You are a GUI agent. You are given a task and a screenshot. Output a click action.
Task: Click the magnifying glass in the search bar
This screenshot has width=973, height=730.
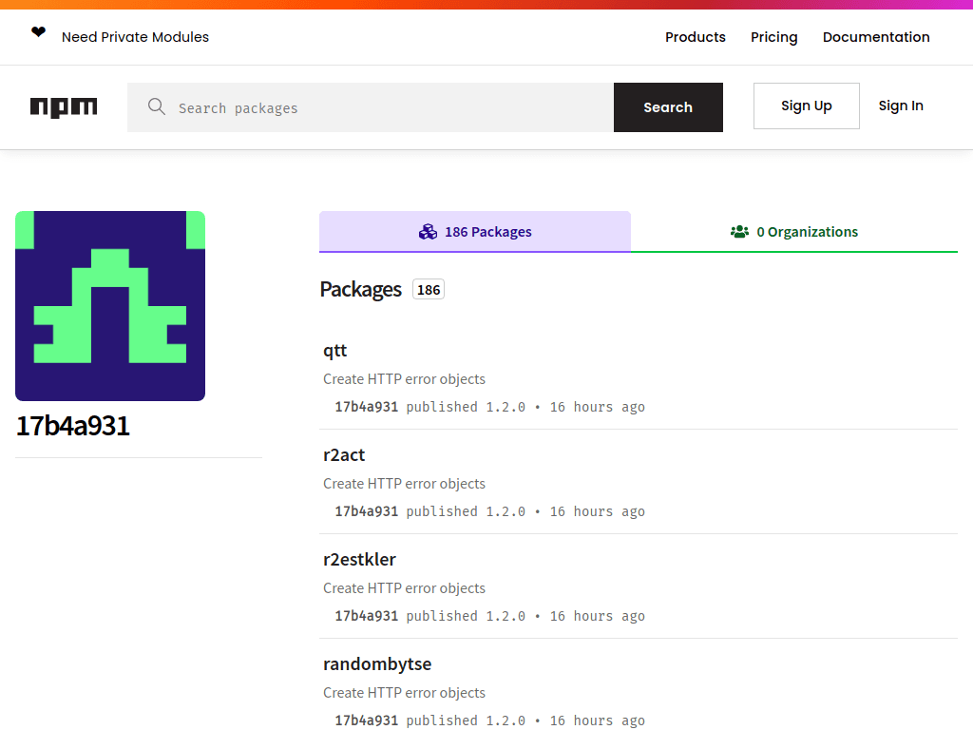point(157,106)
